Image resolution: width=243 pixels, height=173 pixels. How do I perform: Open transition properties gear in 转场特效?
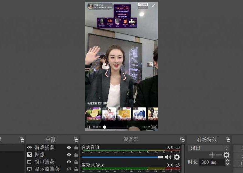coord(226,155)
